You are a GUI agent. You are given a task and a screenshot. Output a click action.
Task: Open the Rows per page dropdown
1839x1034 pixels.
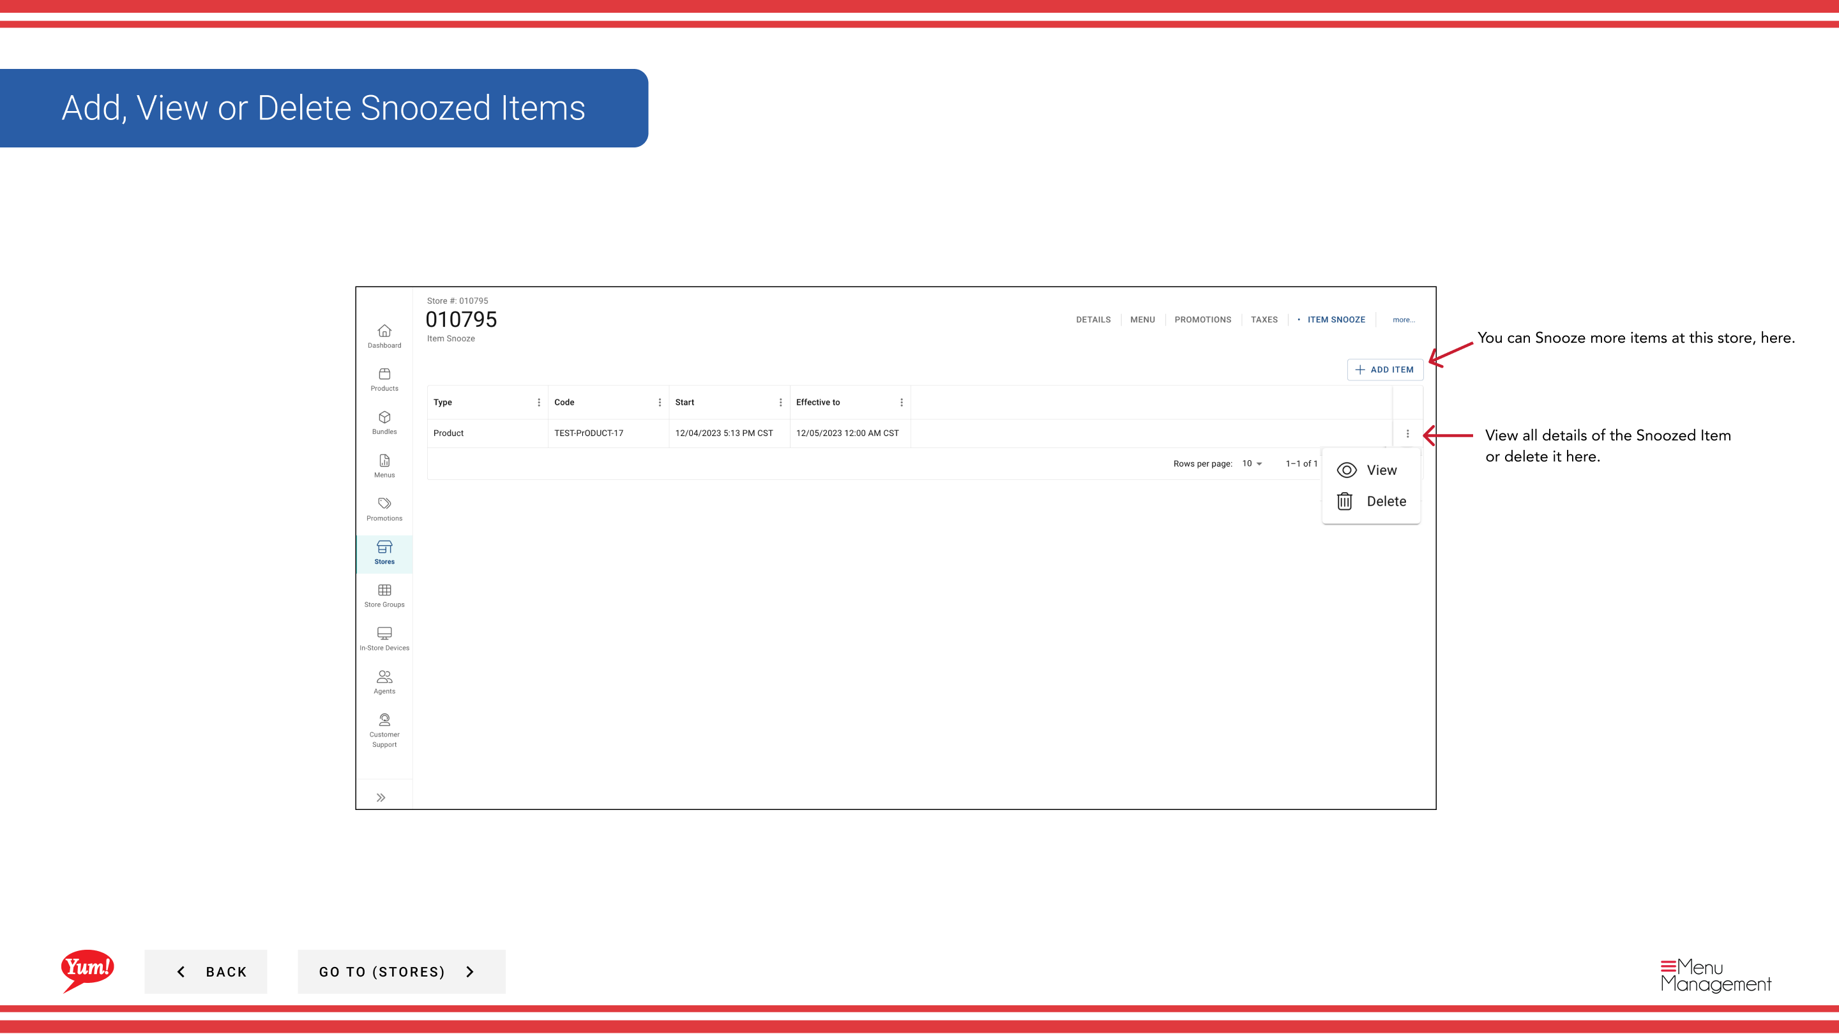pyautogui.click(x=1252, y=464)
